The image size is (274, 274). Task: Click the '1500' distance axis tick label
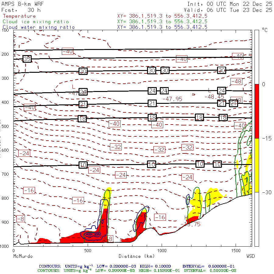coord(236,251)
